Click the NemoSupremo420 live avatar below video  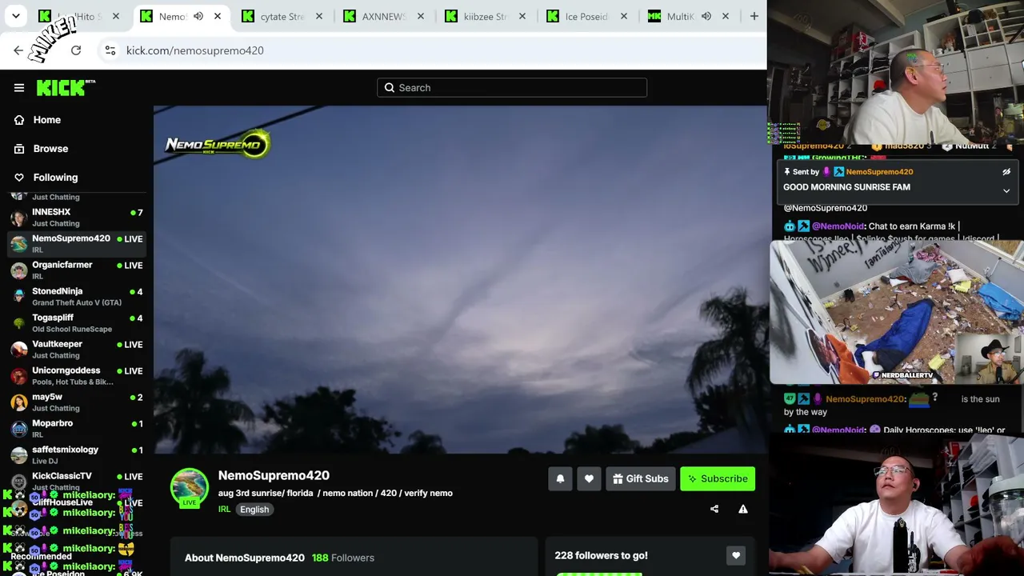pos(190,488)
